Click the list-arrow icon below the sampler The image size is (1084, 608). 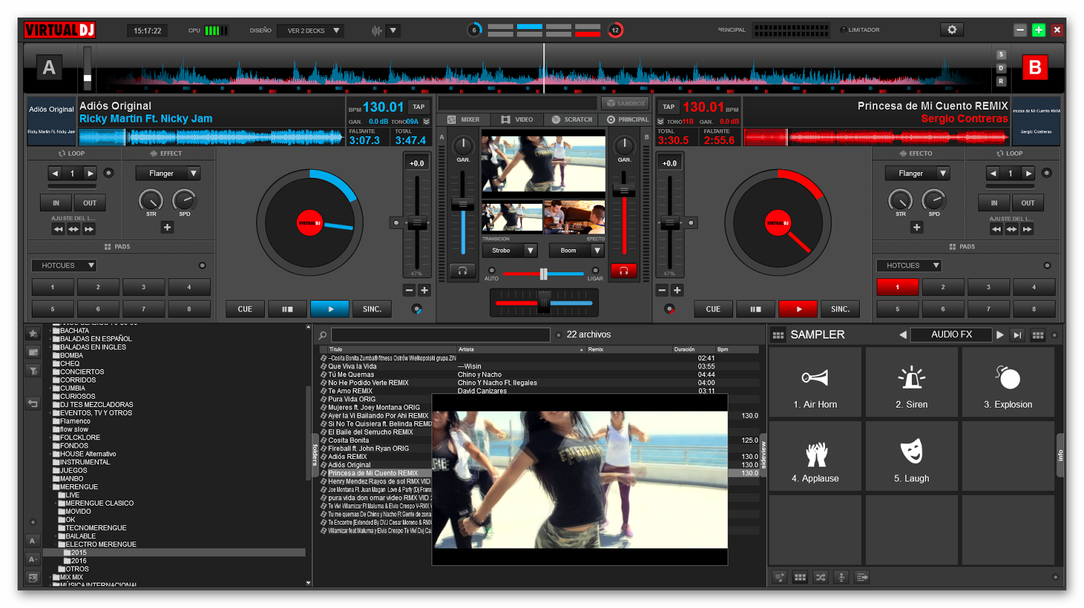pyautogui.click(x=862, y=578)
